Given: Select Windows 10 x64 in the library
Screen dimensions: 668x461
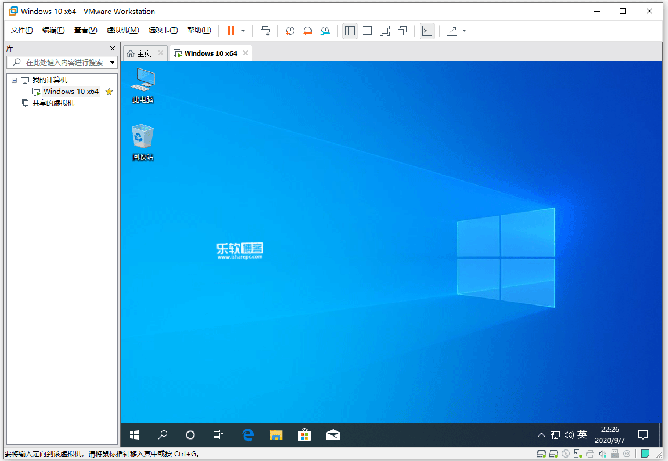Looking at the screenshot, I should click(71, 92).
